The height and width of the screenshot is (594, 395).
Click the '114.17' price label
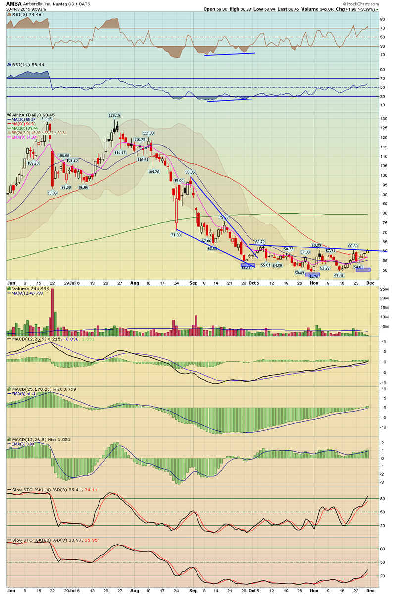click(x=119, y=153)
